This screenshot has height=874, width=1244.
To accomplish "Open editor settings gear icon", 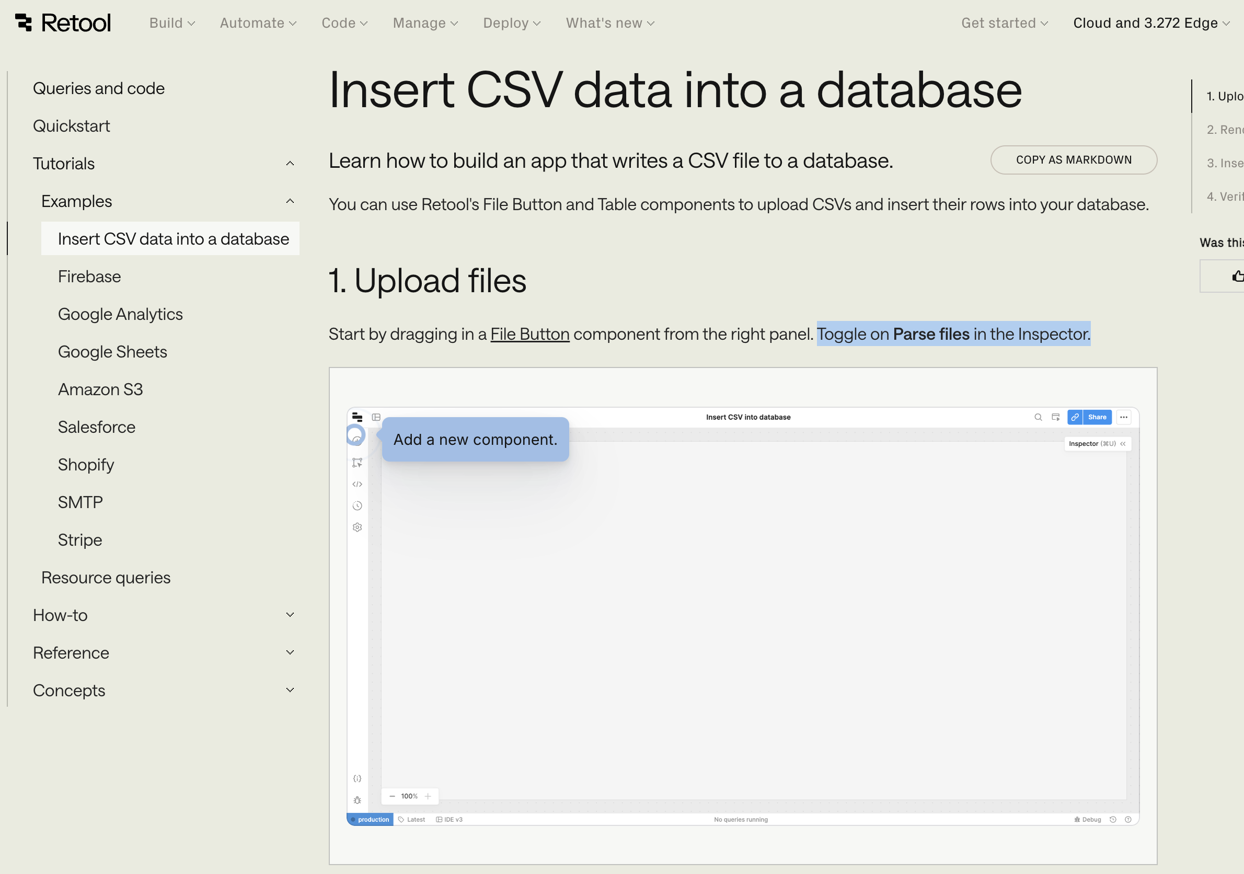I will (x=357, y=527).
